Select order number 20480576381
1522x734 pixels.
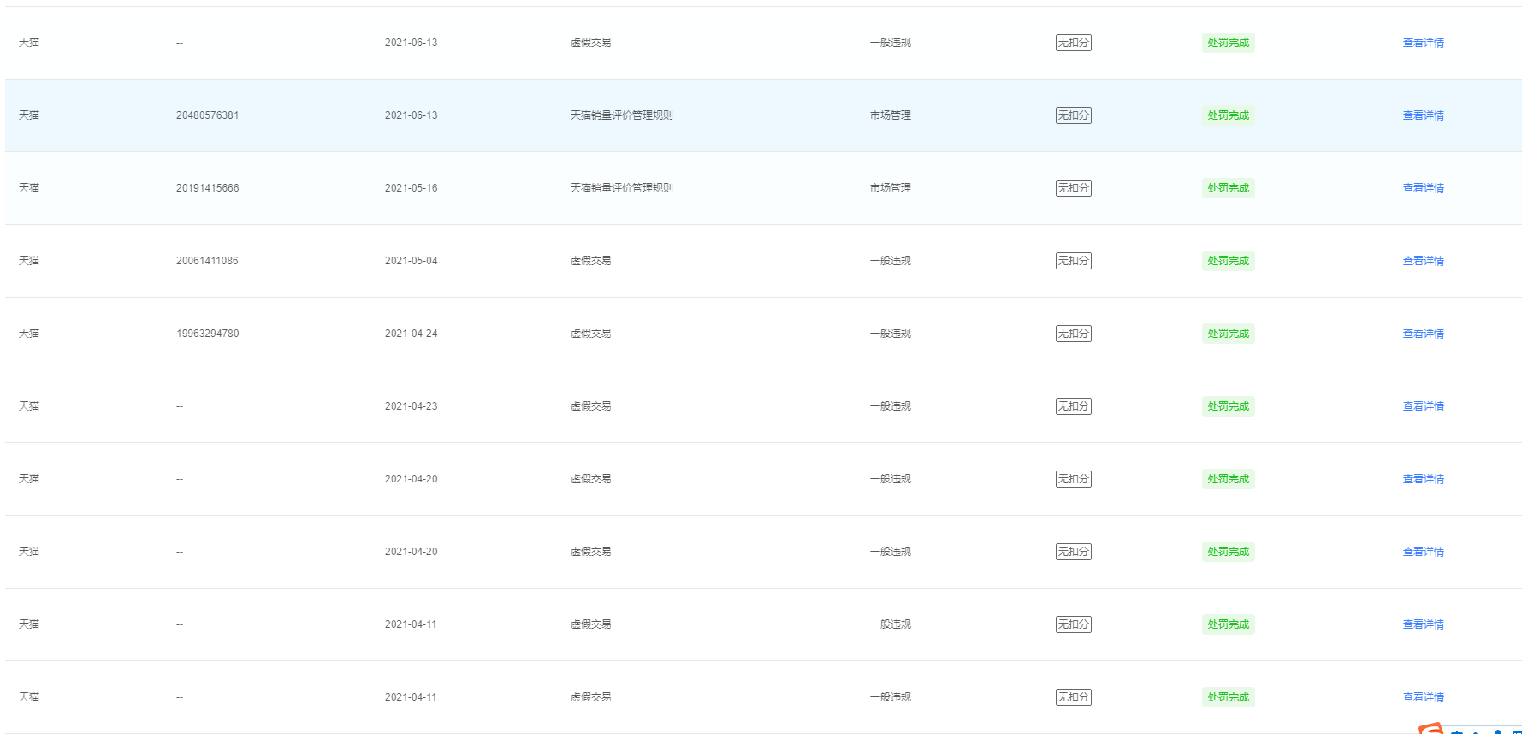point(208,115)
